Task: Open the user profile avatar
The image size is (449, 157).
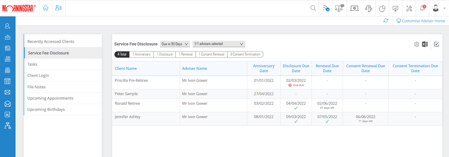Action: [x=436, y=8]
